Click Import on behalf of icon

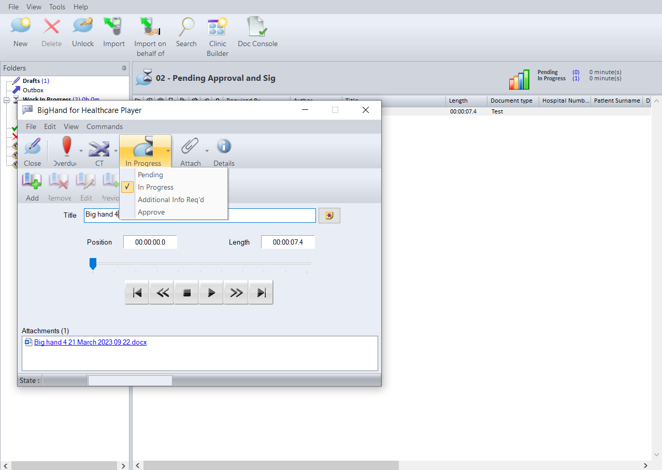(x=150, y=26)
